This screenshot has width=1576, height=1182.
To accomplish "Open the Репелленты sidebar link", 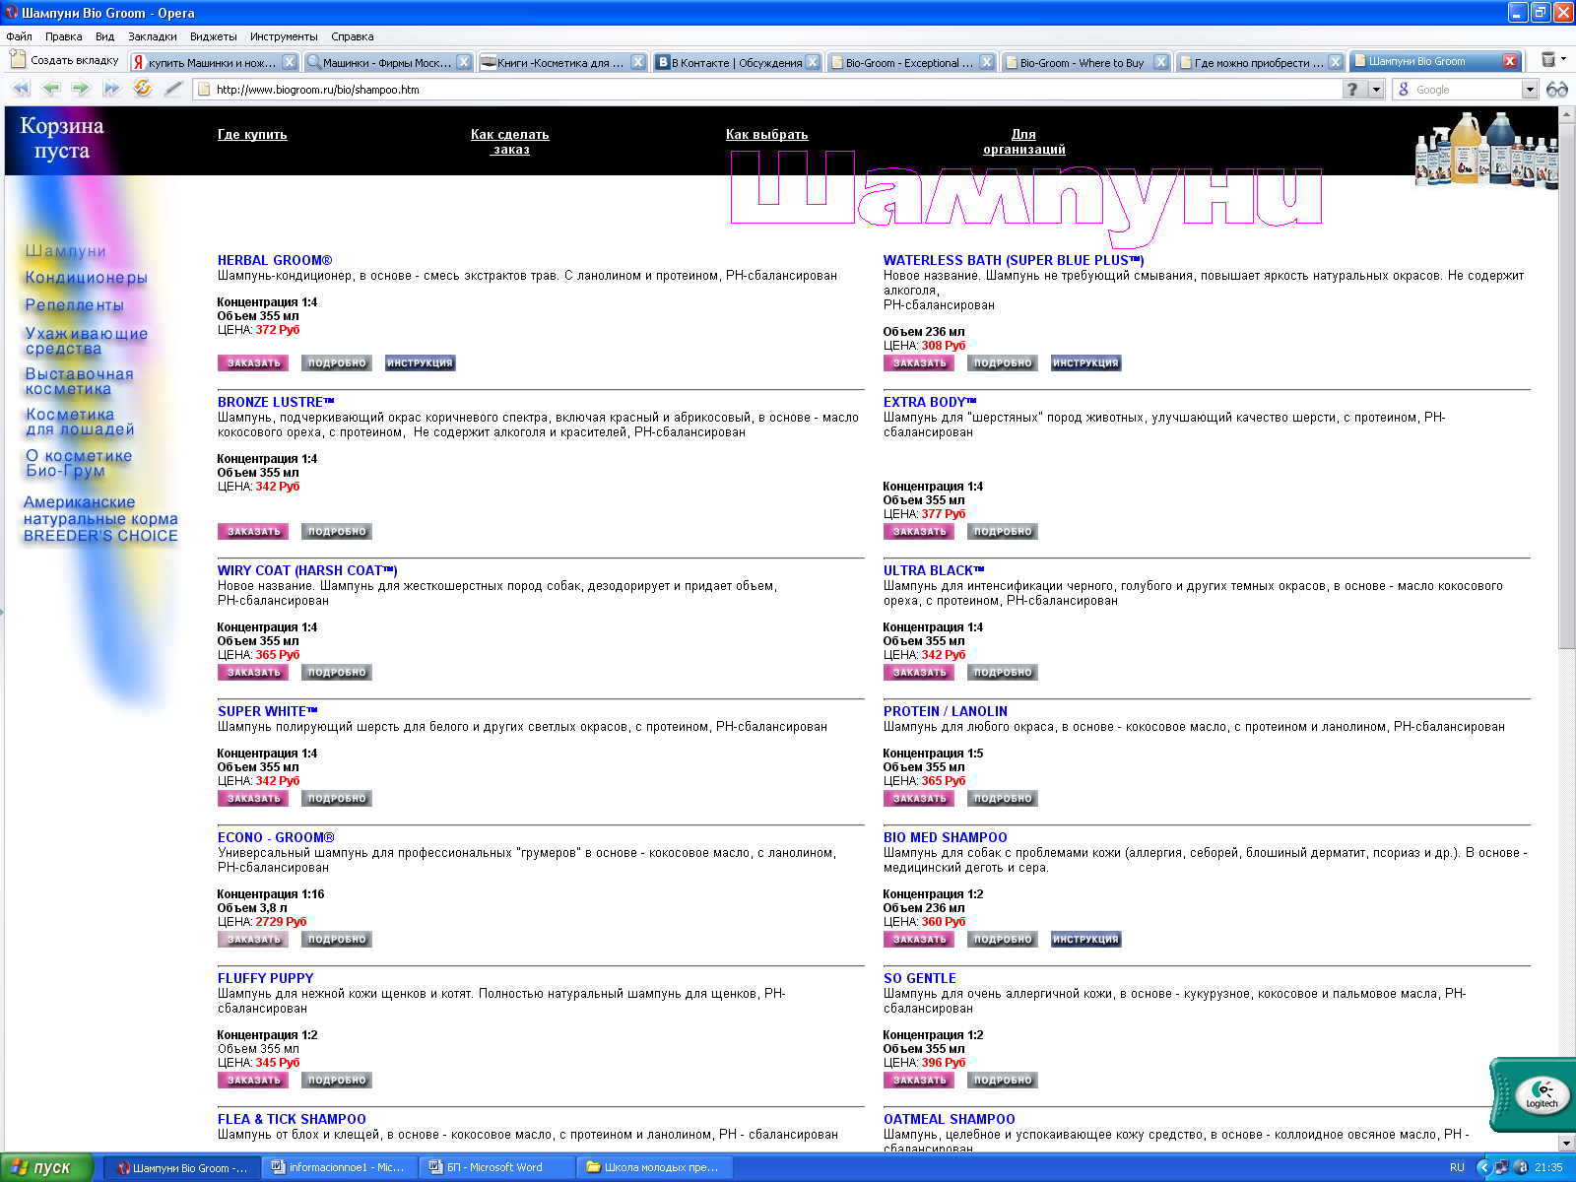I will point(74,305).
